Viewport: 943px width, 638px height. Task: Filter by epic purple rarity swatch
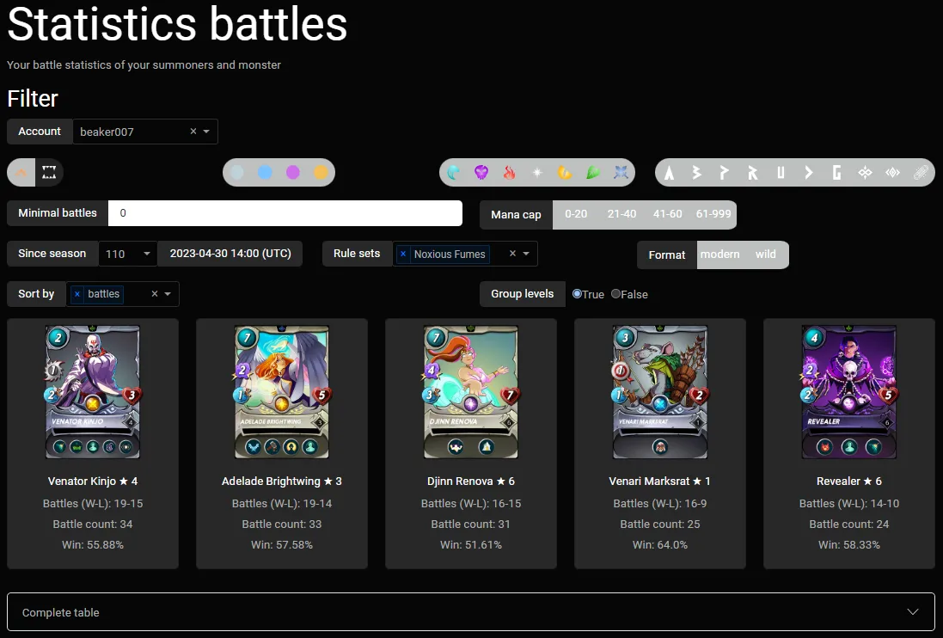click(x=293, y=173)
